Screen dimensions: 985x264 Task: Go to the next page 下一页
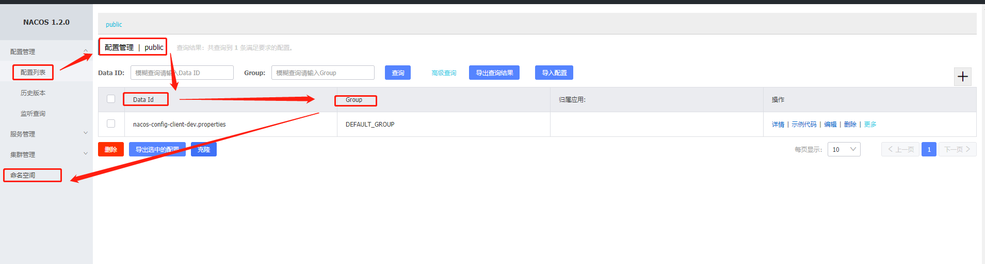(x=957, y=149)
